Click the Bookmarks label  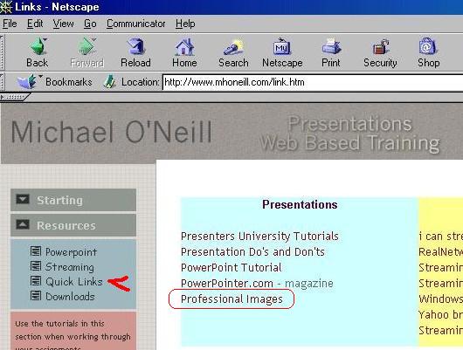(69, 82)
